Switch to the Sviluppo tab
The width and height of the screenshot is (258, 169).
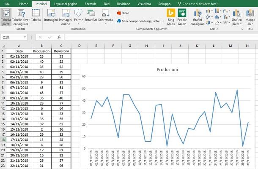pos(165,4)
